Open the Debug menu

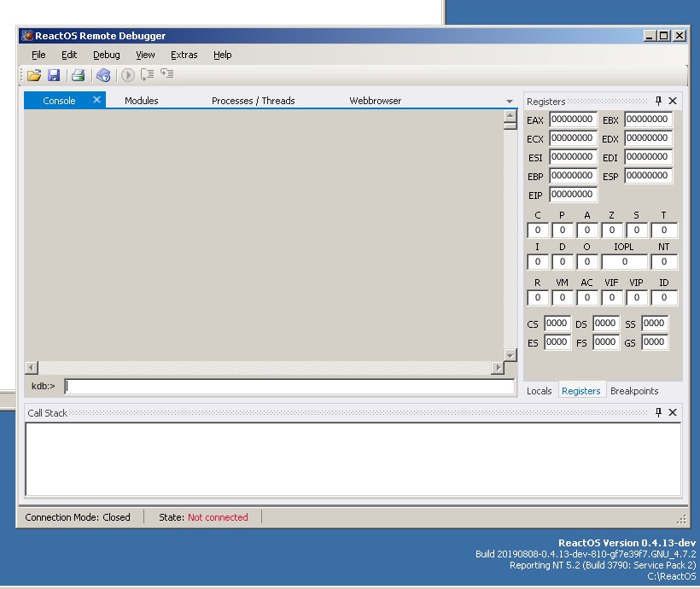click(106, 55)
